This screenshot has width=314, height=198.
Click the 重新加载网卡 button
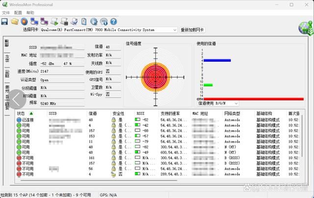click(192, 30)
